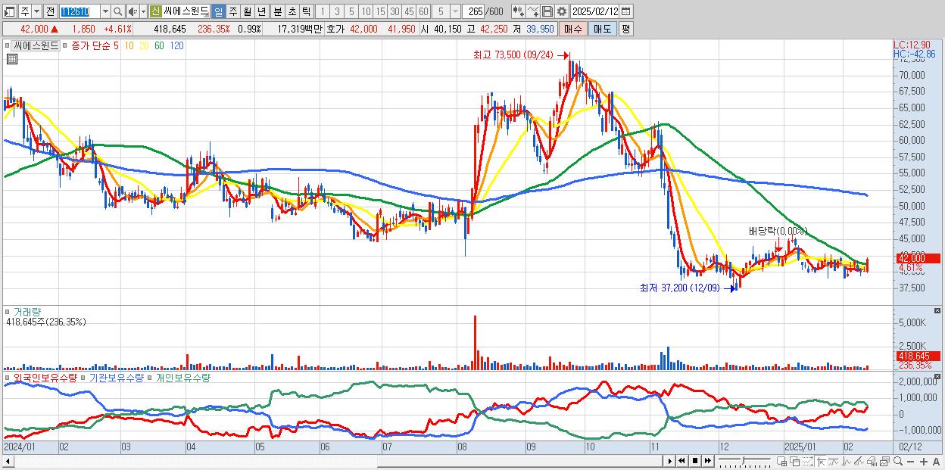Image resolution: width=945 pixels, height=470 pixels.
Task: Select the 주 weekly chart period
Action: point(233,11)
